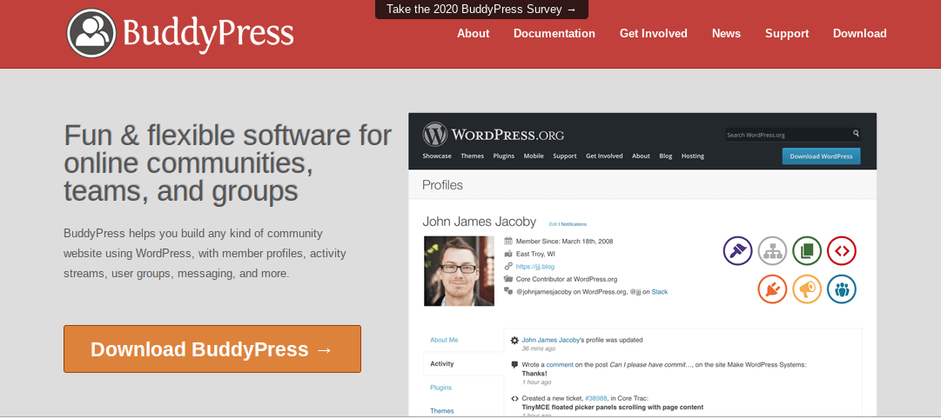Screen dimensions: 941x418
Task: Open the https://jjj.blog link
Action: click(534, 267)
